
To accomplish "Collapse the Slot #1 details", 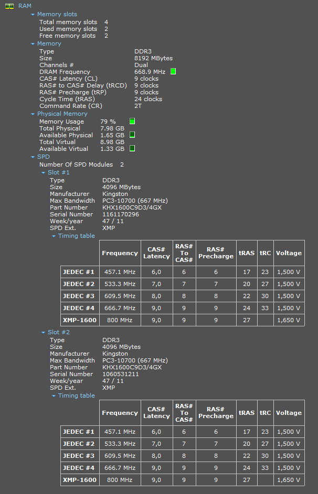I will (x=43, y=173).
